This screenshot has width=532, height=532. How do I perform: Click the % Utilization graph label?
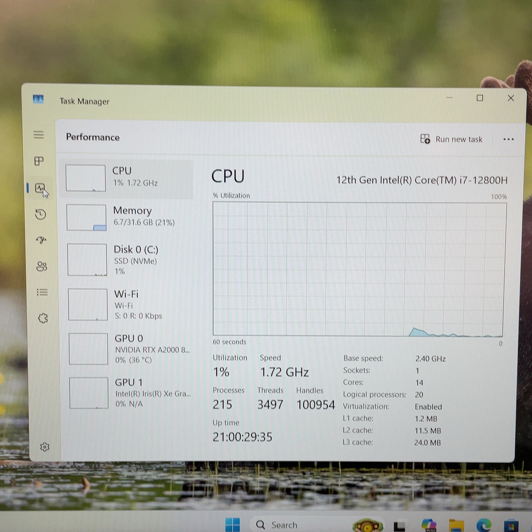coord(231,196)
